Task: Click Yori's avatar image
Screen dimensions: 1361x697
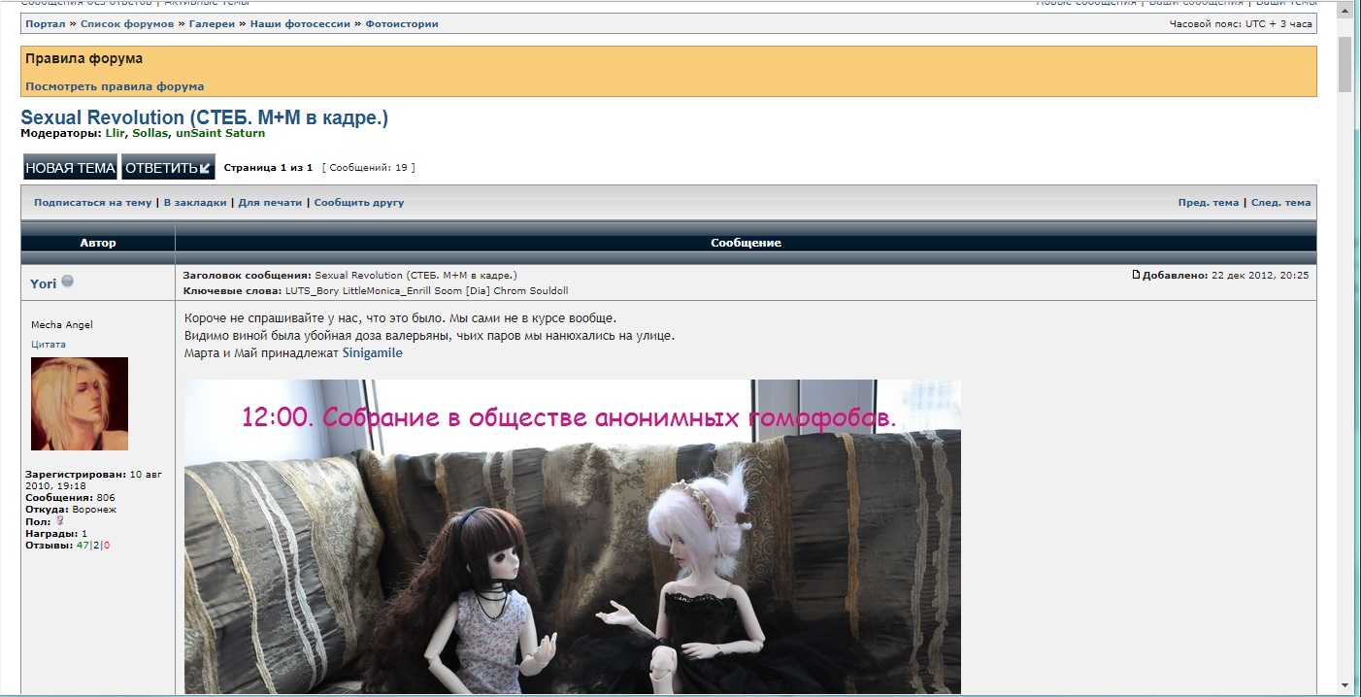Action: (80, 404)
